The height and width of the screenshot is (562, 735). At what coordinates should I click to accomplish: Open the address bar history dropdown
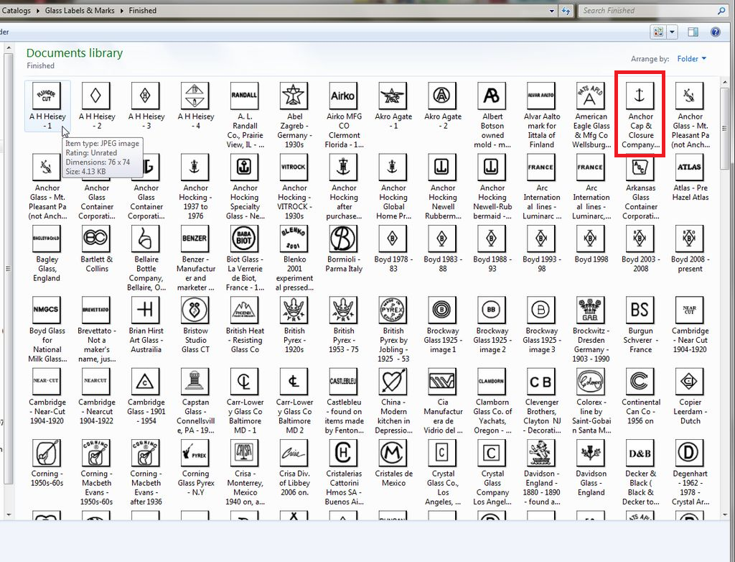tap(551, 11)
